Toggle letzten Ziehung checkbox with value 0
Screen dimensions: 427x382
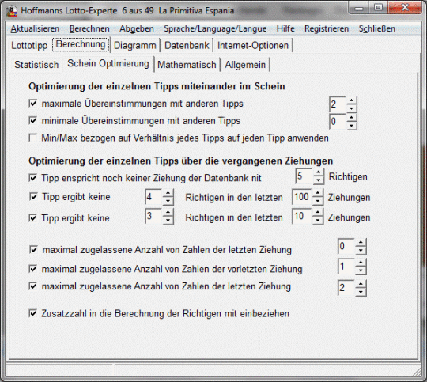tap(33, 249)
